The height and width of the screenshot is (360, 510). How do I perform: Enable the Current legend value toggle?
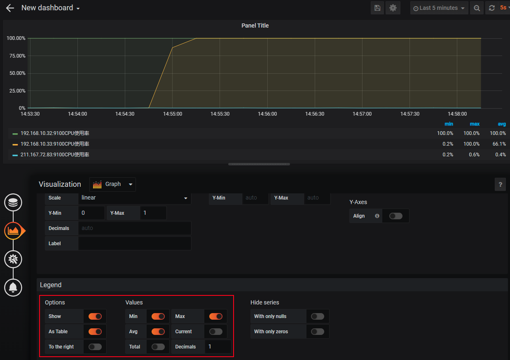coord(216,332)
